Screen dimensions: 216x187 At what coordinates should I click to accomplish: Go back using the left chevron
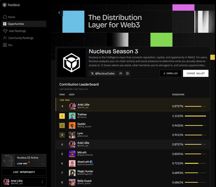pyautogui.click(x=59, y=12)
